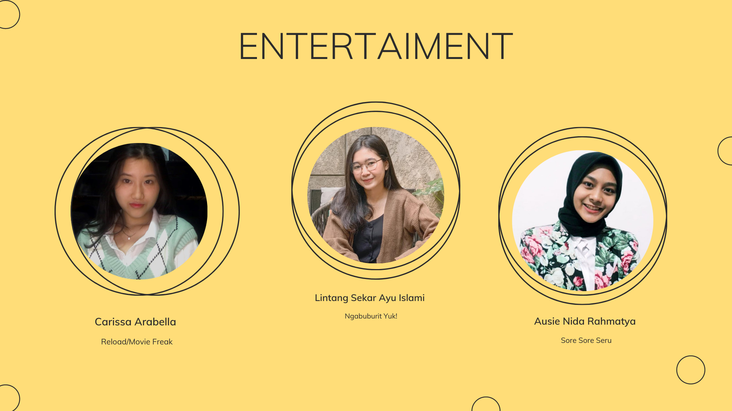Click the ENTERTAIMENT slide title
732x411 pixels.
(x=376, y=46)
